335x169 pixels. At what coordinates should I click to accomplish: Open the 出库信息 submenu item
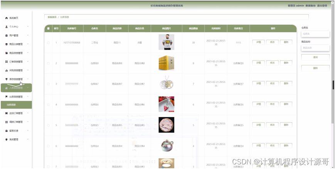pyautogui.click(x=16, y=105)
